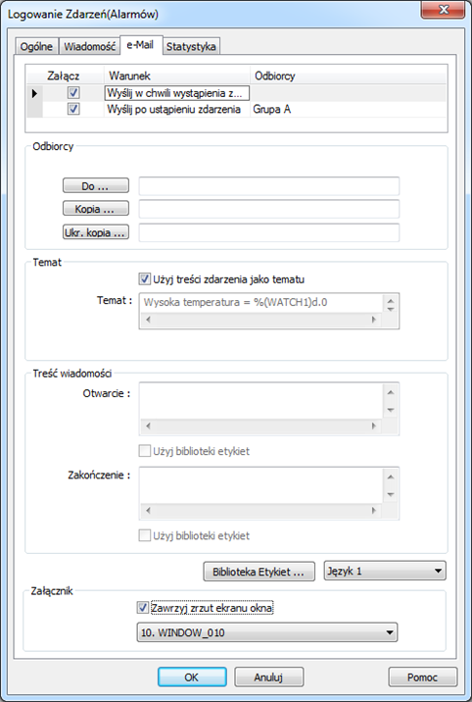The width and height of the screenshot is (472, 702).
Task: Click Zakończenie field scroll up arrow
Action: [x=391, y=477]
